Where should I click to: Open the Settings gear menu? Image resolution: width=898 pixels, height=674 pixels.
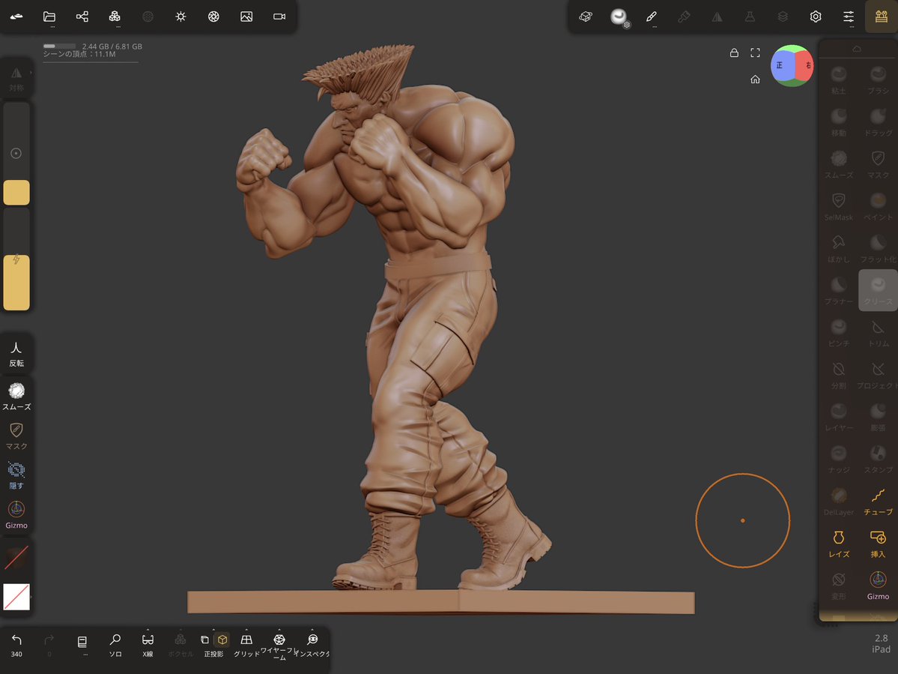(816, 16)
